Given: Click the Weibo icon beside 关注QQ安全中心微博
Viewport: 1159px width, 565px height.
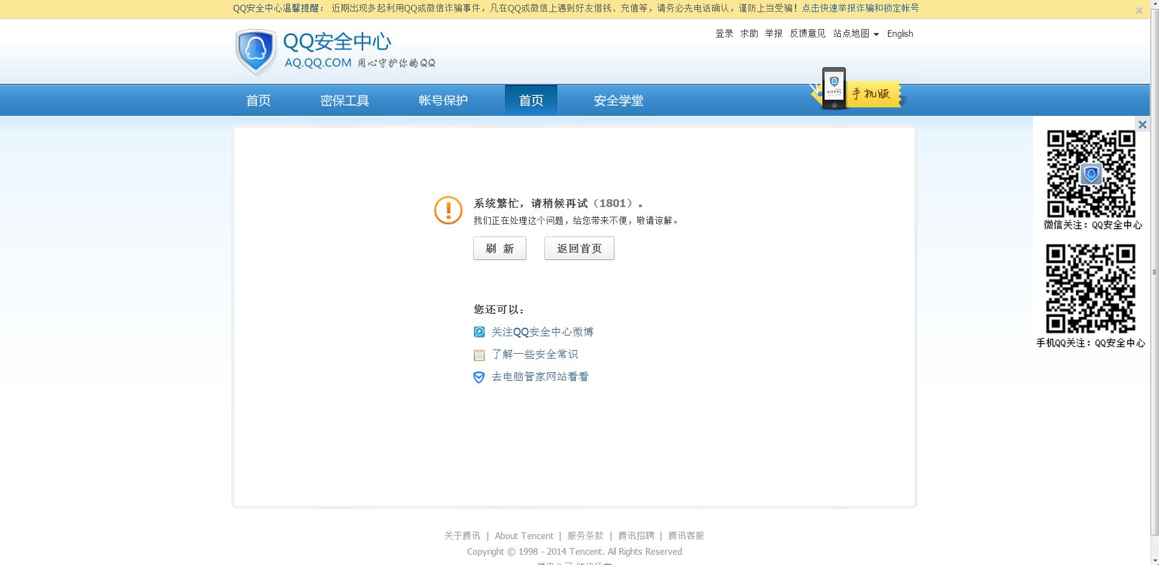Looking at the screenshot, I should coord(479,331).
